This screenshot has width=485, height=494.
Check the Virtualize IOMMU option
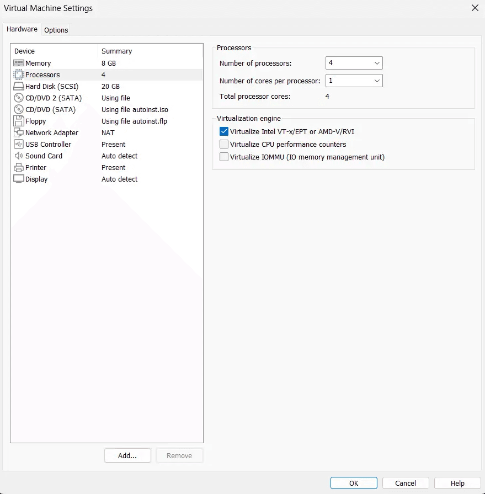[224, 157]
